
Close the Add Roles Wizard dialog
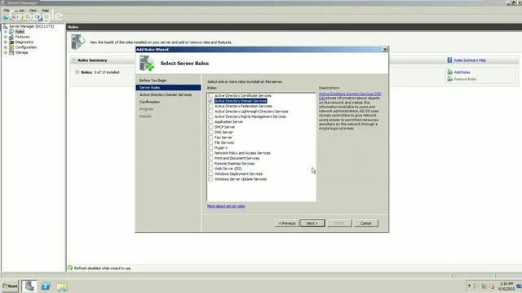384,49
